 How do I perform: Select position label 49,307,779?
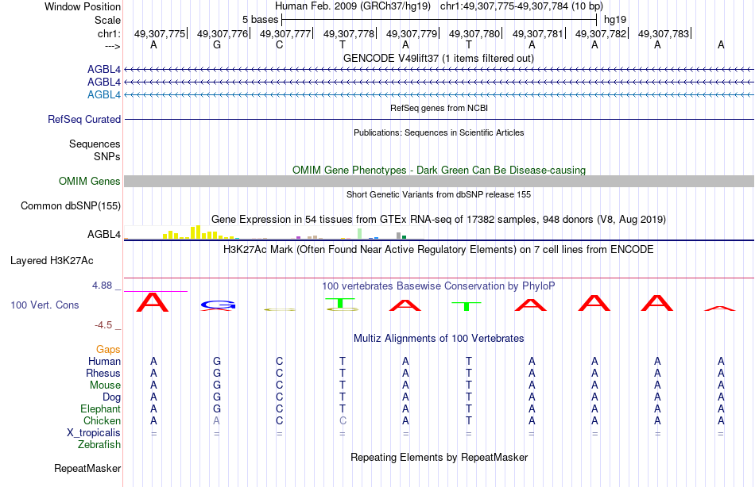pyautogui.click(x=411, y=33)
